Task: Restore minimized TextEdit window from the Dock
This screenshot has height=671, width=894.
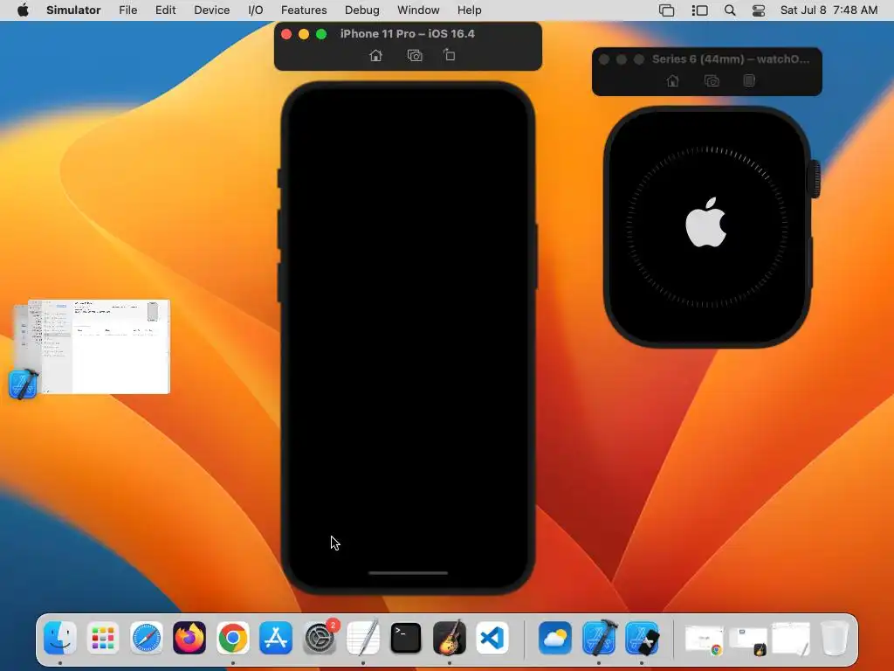Action: 791,639
